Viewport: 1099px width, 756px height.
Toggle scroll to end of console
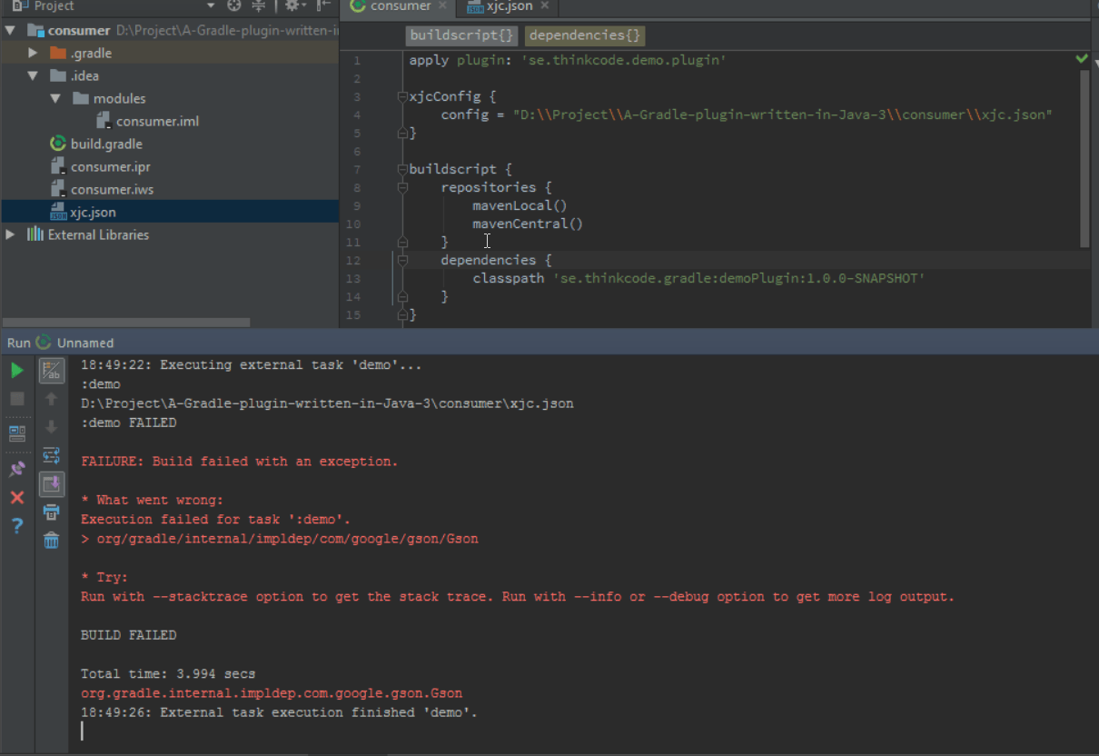[52, 483]
